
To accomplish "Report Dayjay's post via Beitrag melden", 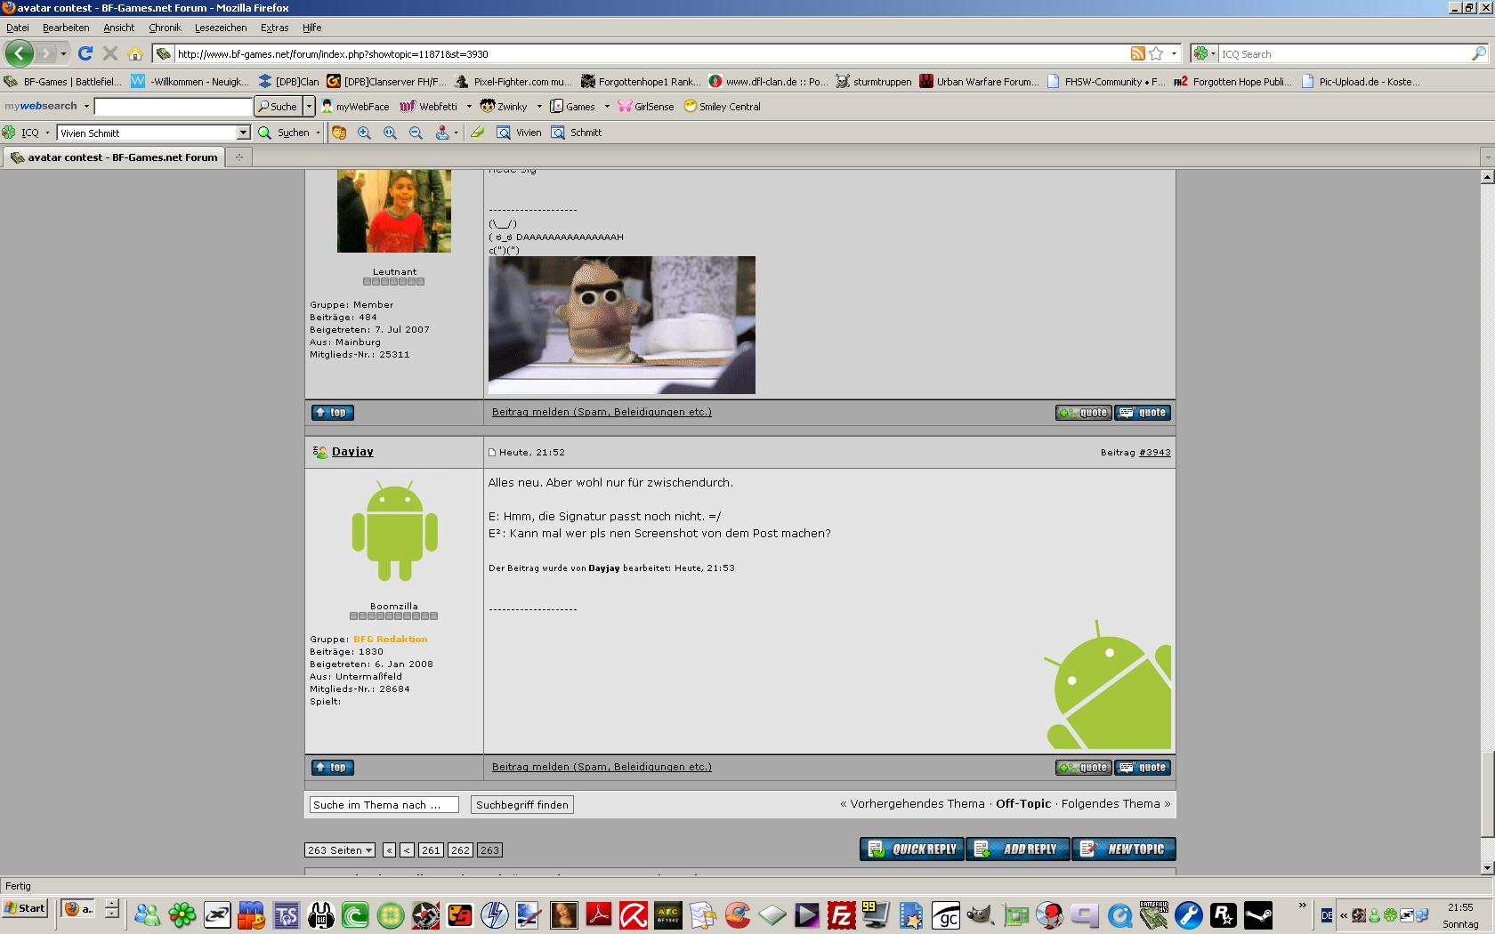I will [602, 767].
